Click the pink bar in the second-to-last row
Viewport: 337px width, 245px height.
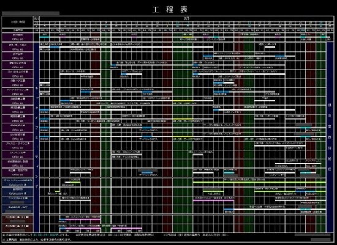[x=83, y=219]
